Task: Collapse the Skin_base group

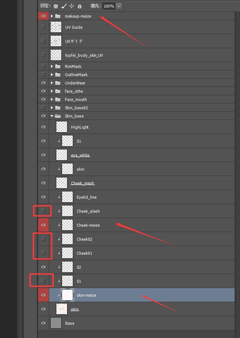Action: (52, 116)
